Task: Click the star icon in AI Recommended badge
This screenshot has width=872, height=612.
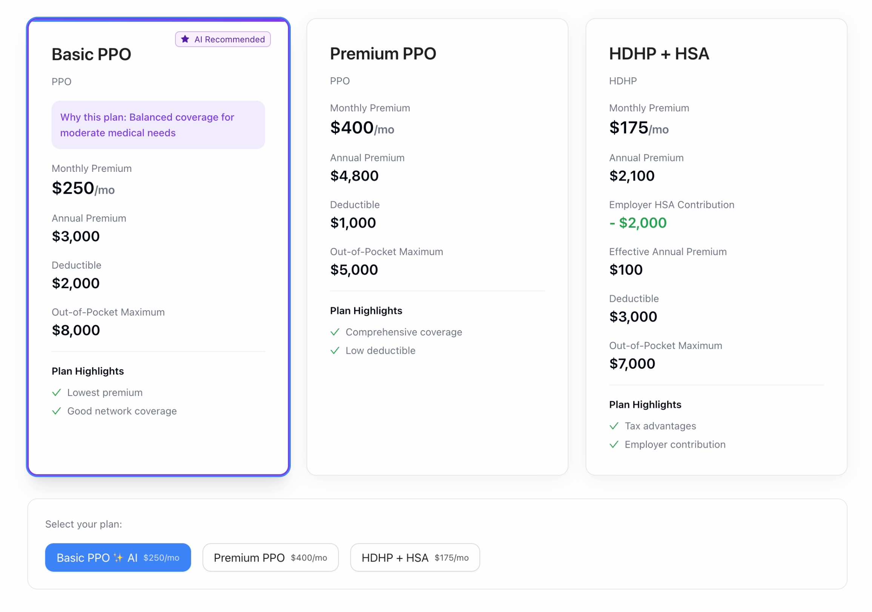Action: [185, 39]
